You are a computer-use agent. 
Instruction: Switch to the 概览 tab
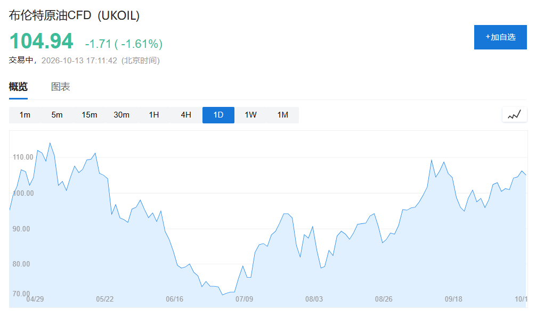18,87
